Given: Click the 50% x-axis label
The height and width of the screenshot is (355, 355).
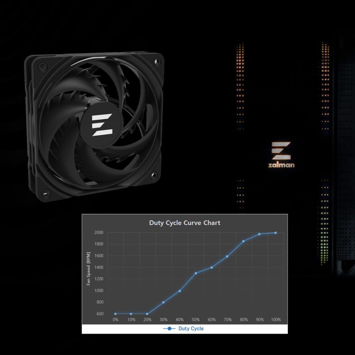Looking at the screenshot, I should [196, 320].
